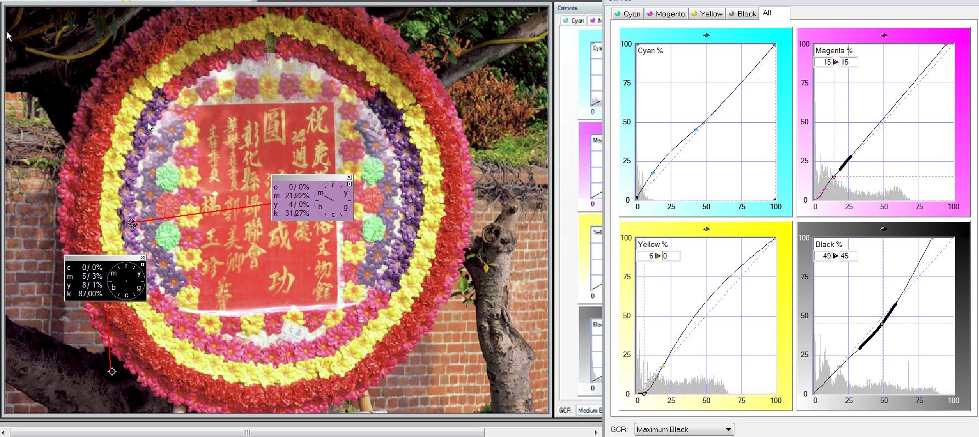Switch to the Cyan tab in front Curves window
This screenshot has height=437, width=979.
coord(627,14)
